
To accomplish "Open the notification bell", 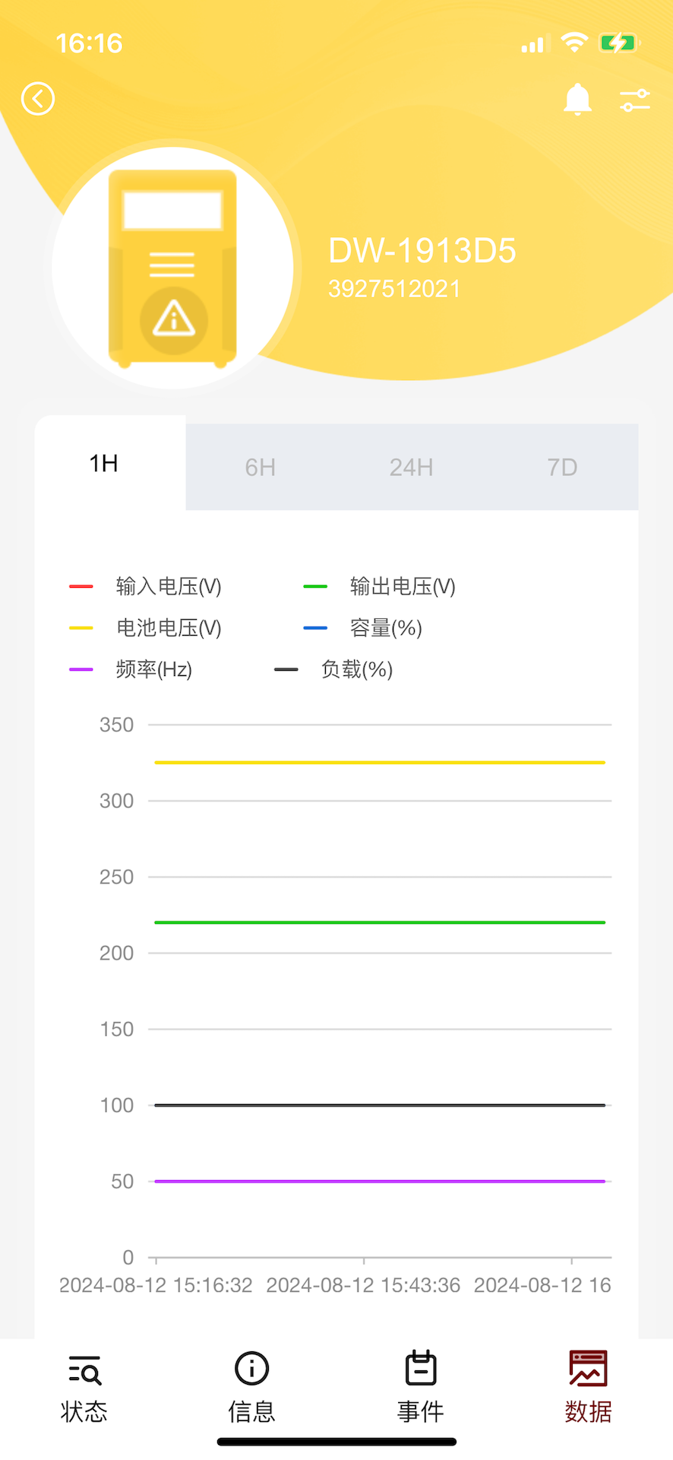I will tap(577, 99).
